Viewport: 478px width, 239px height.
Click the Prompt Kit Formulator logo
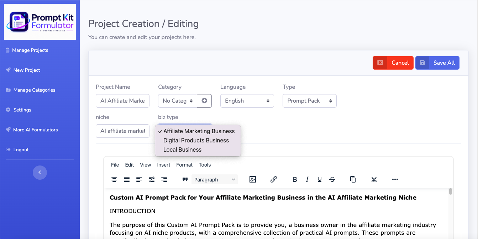40,22
